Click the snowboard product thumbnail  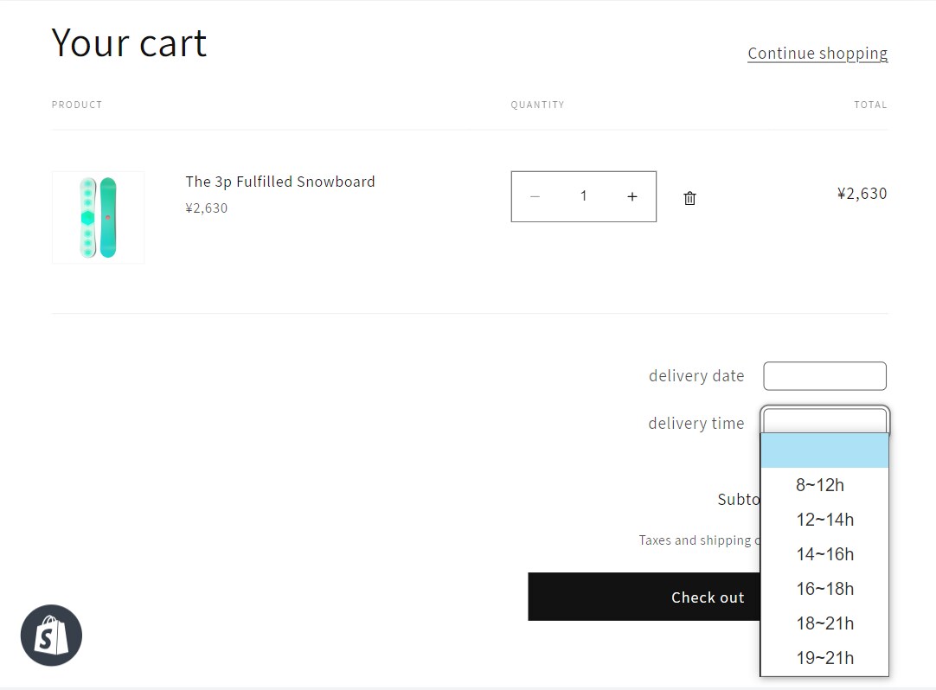(98, 217)
